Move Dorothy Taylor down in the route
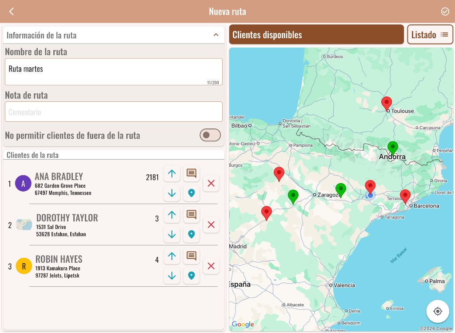Image resolution: width=455 pixels, height=333 pixels. click(172, 234)
